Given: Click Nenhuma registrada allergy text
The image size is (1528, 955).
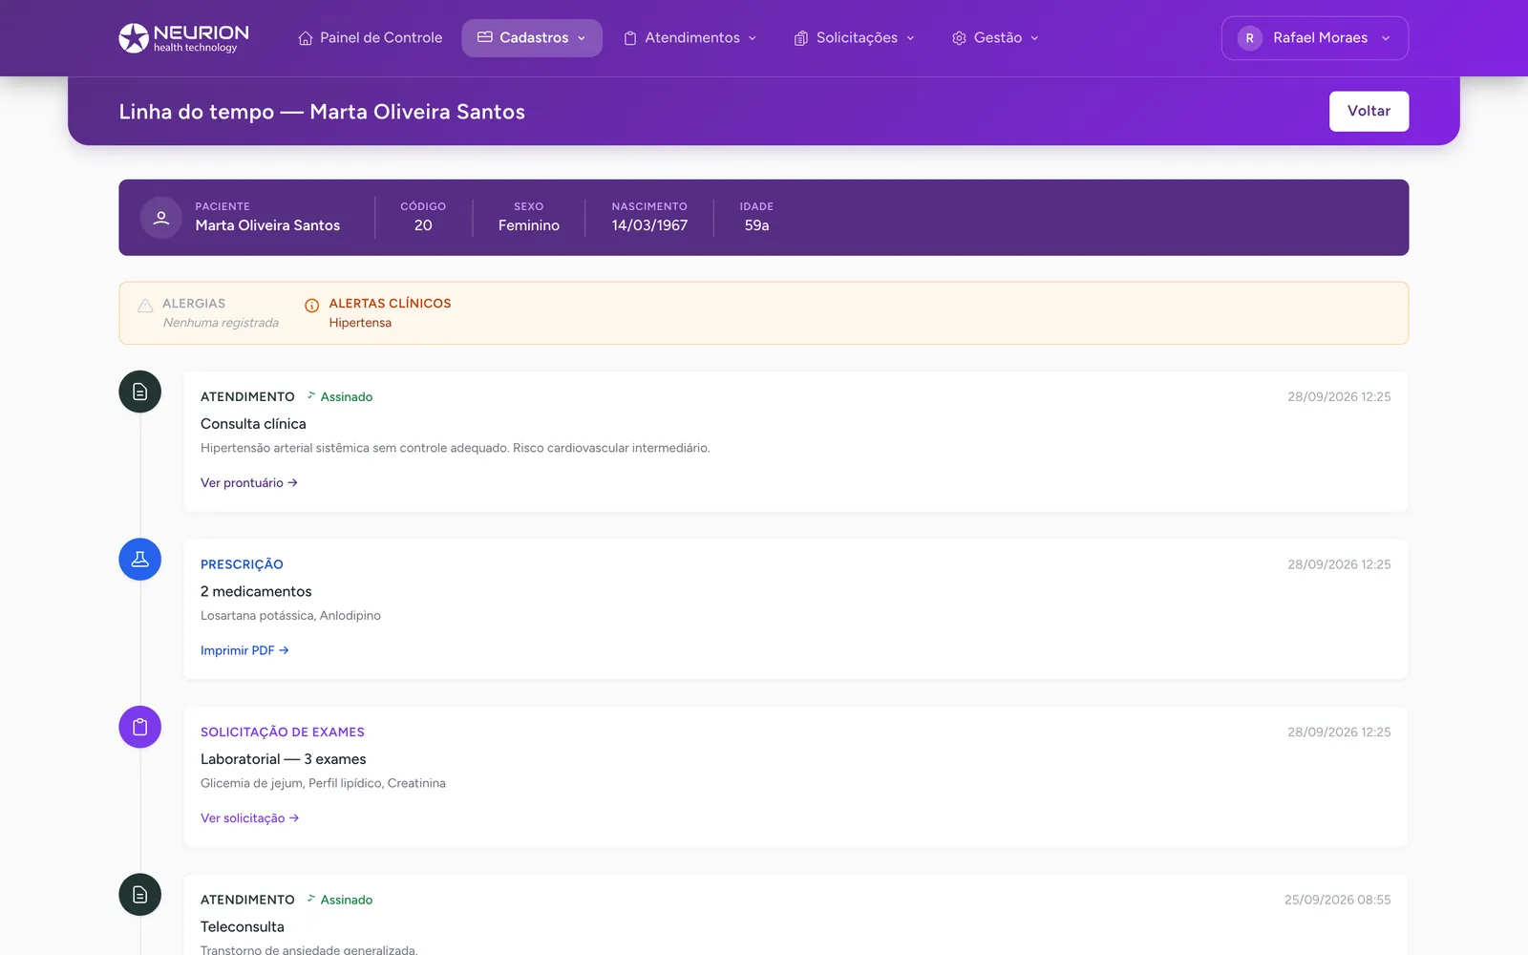Looking at the screenshot, I should pos(221,323).
